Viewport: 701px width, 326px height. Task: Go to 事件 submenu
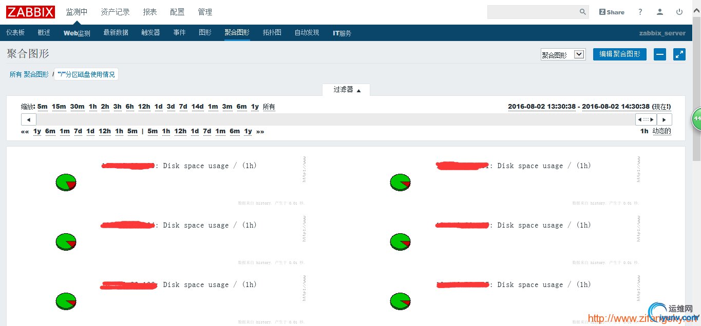[x=180, y=33]
